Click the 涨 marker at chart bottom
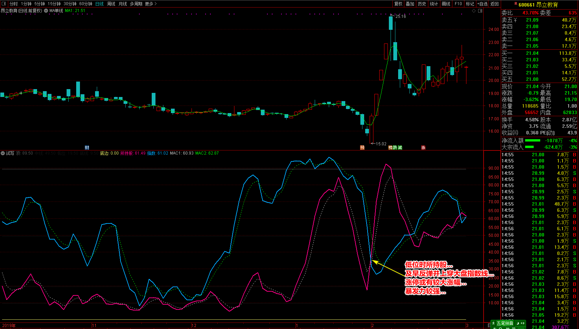Image resolution: width=579 pixels, height=329 pixels. pyautogui.click(x=423, y=148)
